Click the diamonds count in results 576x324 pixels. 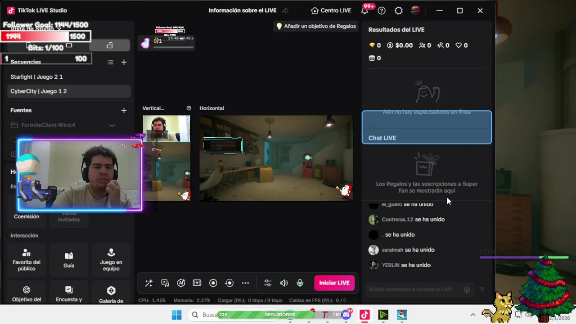pos(375,45)
